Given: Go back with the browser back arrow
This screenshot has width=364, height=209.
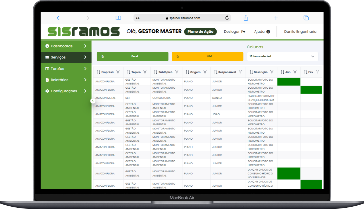Looking at the screenshot, I should 58,18.
